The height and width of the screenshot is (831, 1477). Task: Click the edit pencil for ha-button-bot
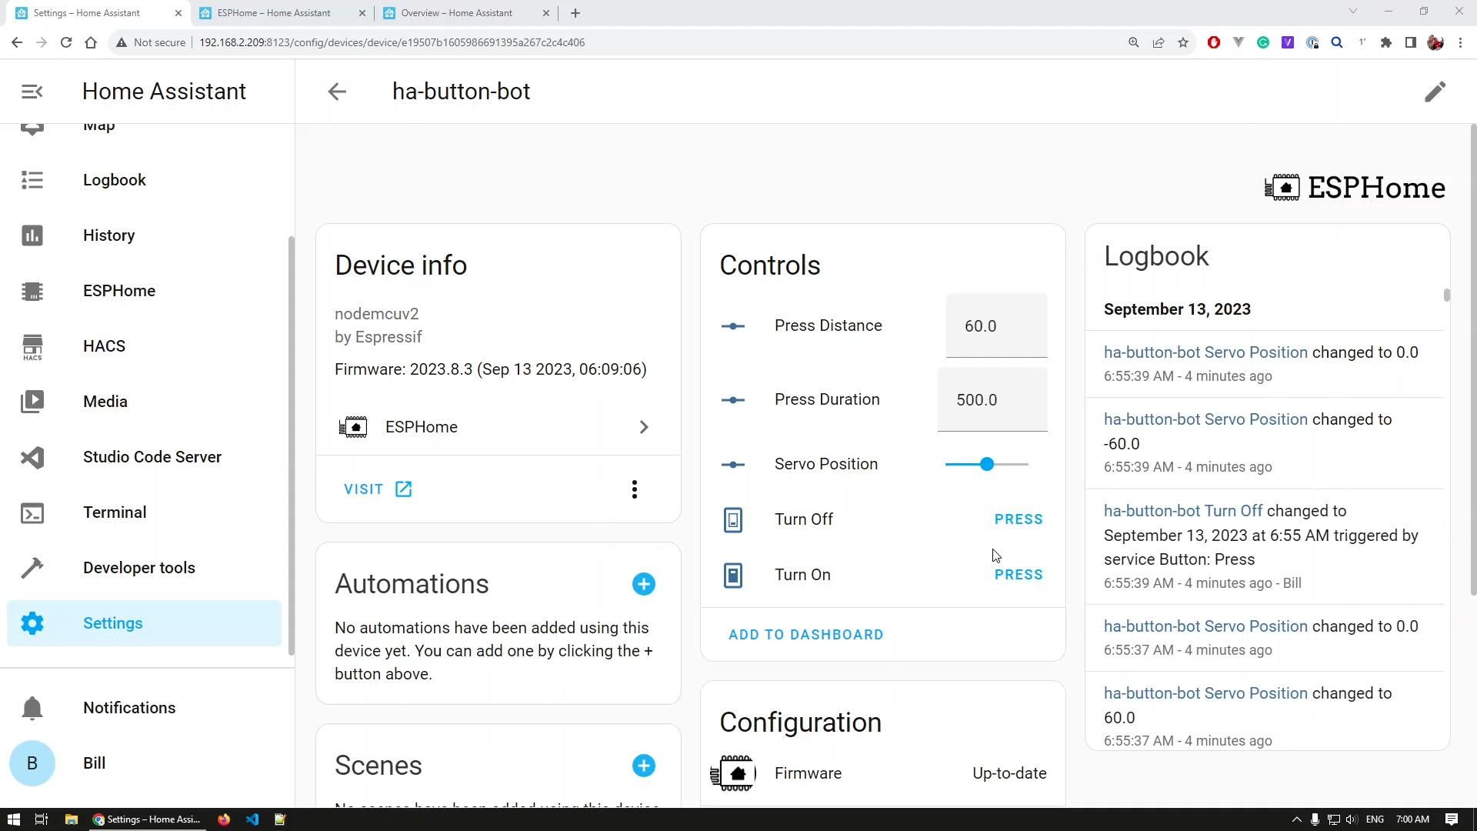[x=1435, y=92]
